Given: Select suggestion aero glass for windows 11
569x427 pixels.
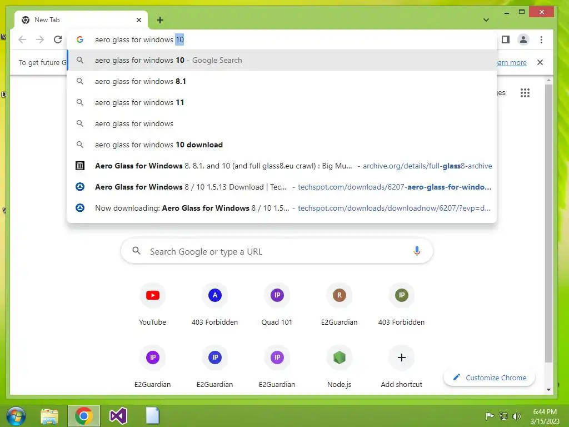Looking at the screenshot, I should [x=282, y=102].
